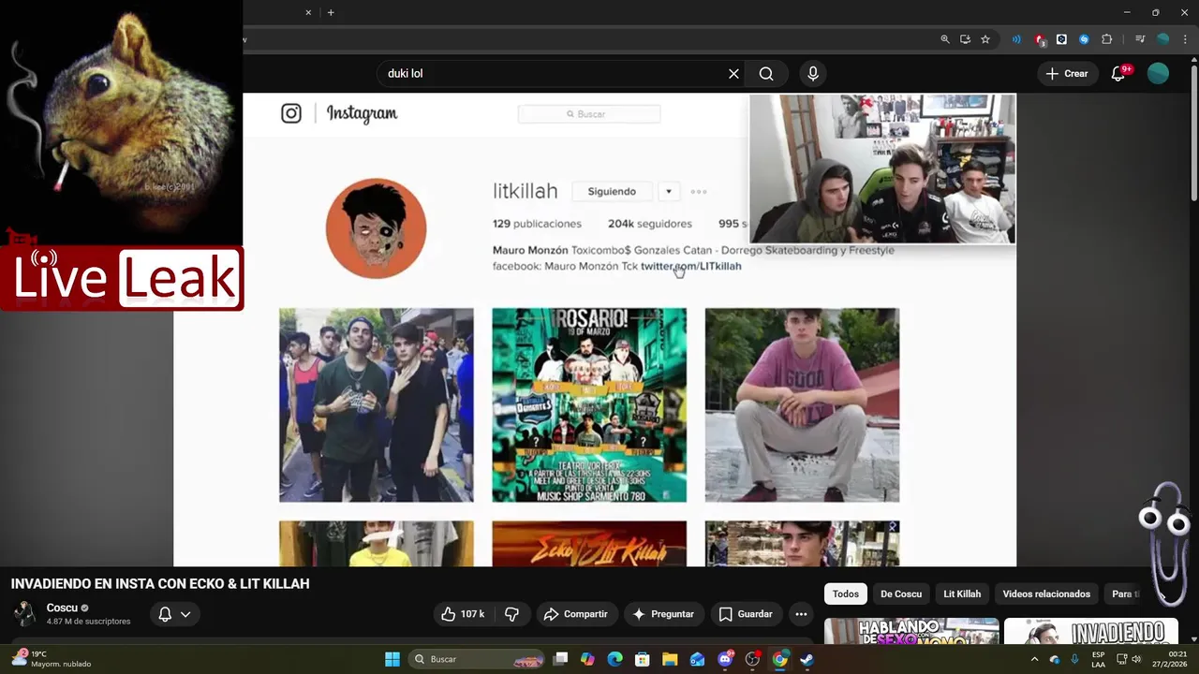Open Chrome profile avatar
1199x674 pixels.
1162,39
